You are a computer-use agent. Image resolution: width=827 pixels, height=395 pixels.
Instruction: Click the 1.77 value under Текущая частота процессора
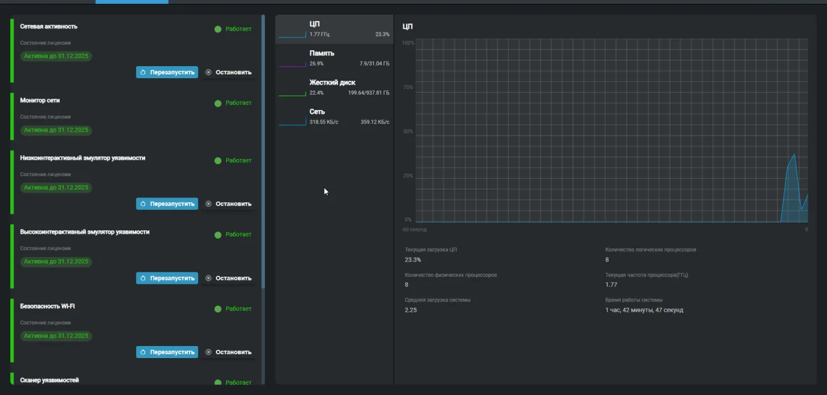pos(611,285)
